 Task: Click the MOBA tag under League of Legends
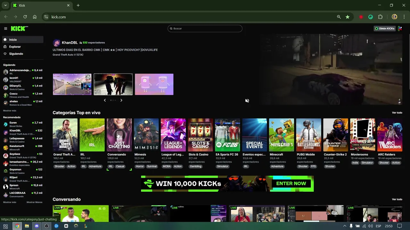(x=167, y=166)
